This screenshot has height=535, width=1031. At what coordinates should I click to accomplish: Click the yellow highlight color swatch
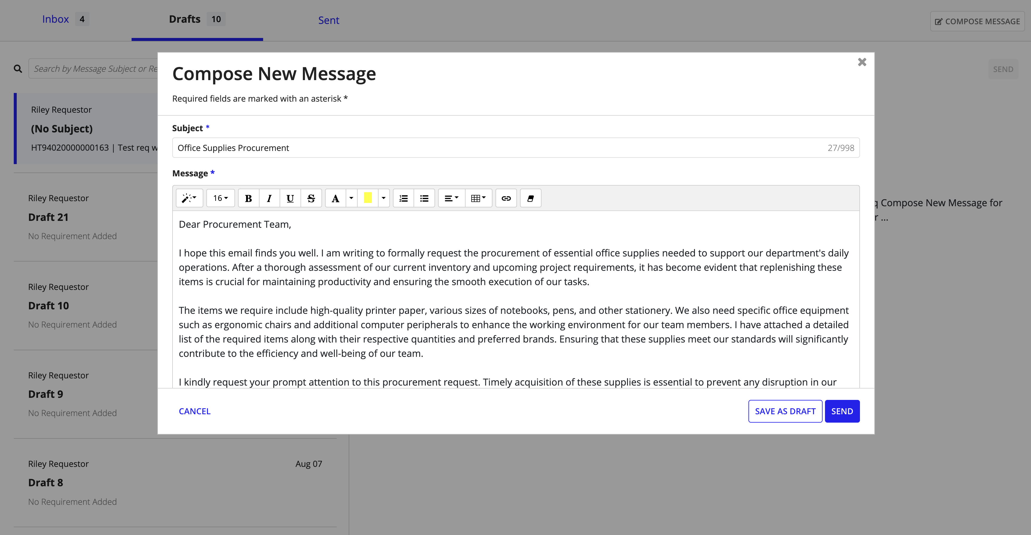click(367, 198)
